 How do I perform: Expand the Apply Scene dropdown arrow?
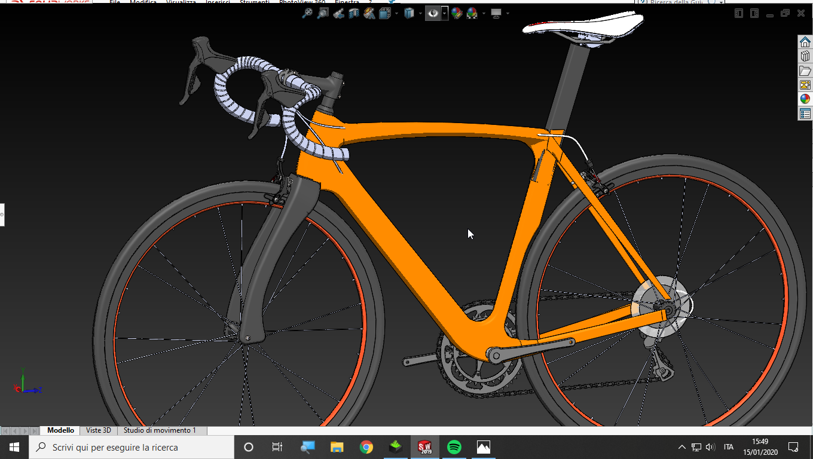[x=483, y=13]
